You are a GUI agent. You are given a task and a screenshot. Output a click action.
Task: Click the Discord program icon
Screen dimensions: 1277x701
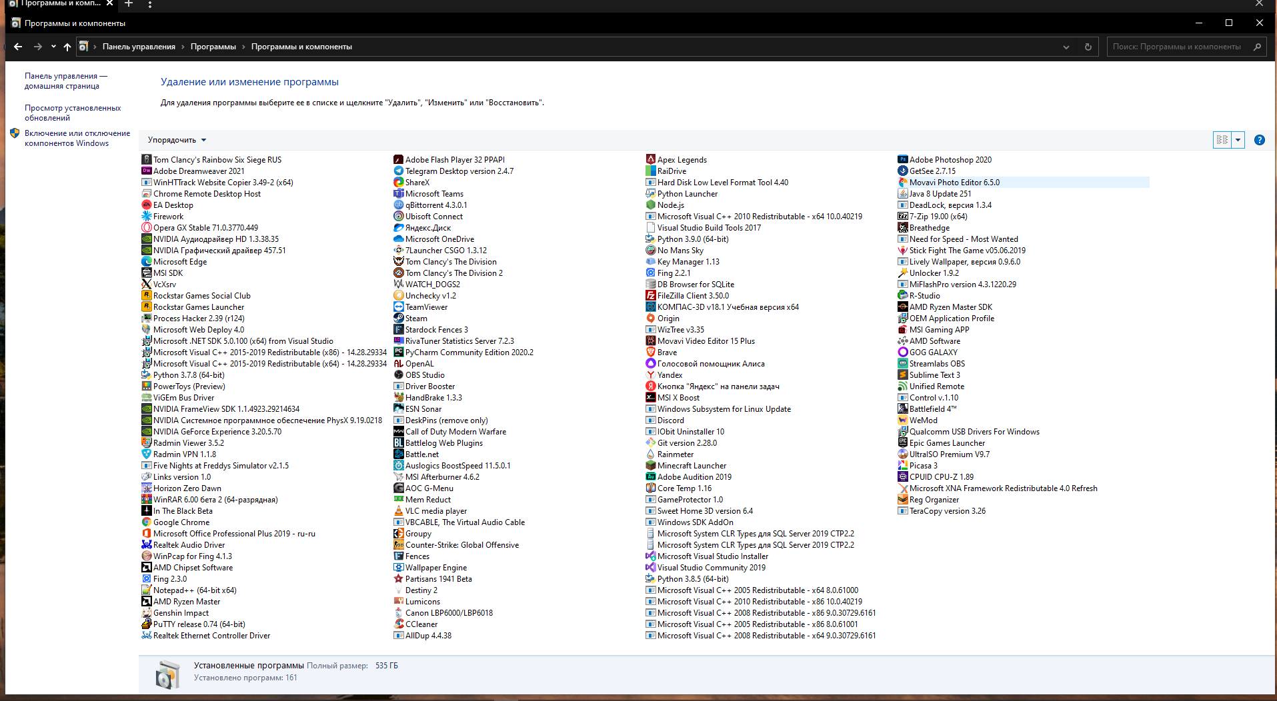pyautogui.click(x=651, y=420)
